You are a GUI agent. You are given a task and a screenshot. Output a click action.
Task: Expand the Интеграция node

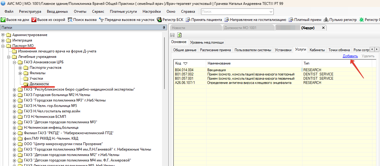tap(3, 40)
